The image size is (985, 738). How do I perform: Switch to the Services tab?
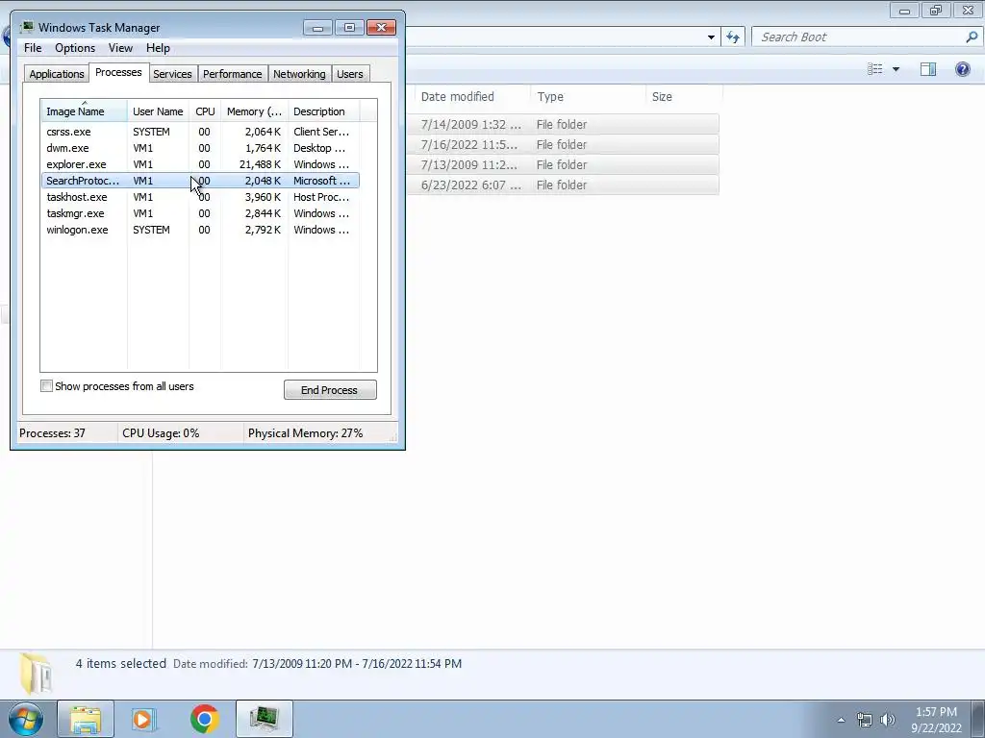coord(172,74)
